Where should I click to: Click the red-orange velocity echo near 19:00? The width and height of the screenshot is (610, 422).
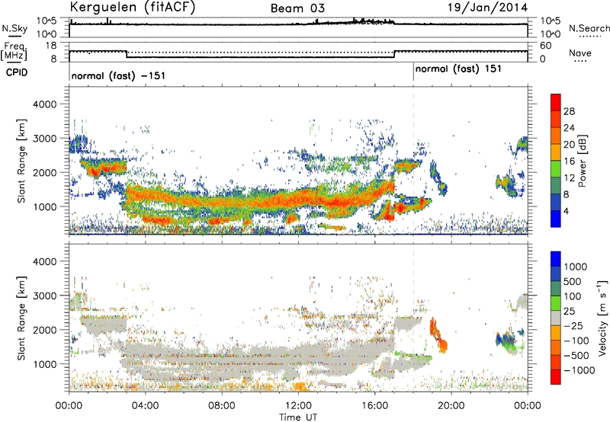pos(439,336)
